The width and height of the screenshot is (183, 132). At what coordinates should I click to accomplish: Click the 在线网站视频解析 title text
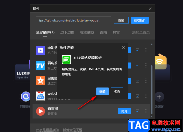pos(88,58)
